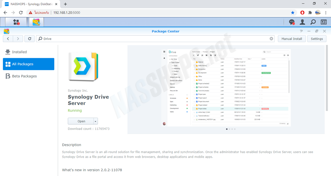Image resolution: width=331 pixels, height=176 pixels.
Task: Go forward in Package Center
Action: coord(18,38)
